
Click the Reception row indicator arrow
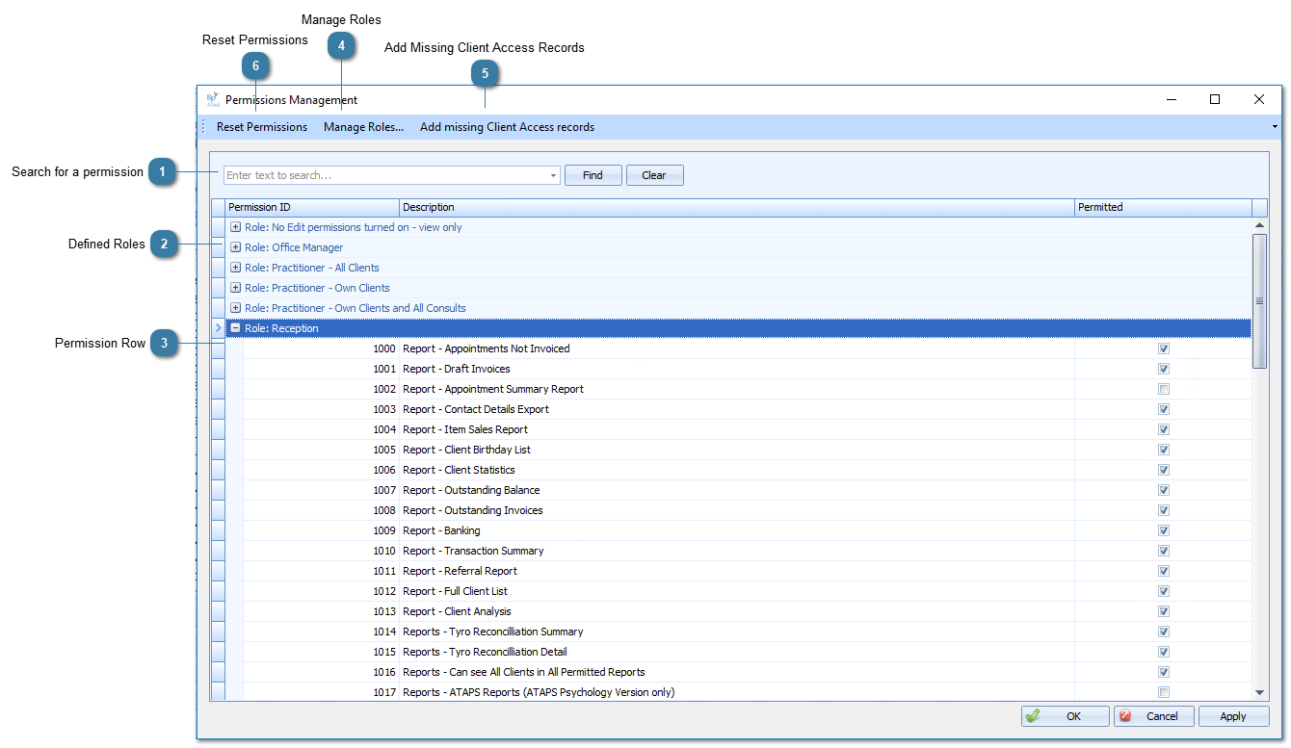coord(218,328)
